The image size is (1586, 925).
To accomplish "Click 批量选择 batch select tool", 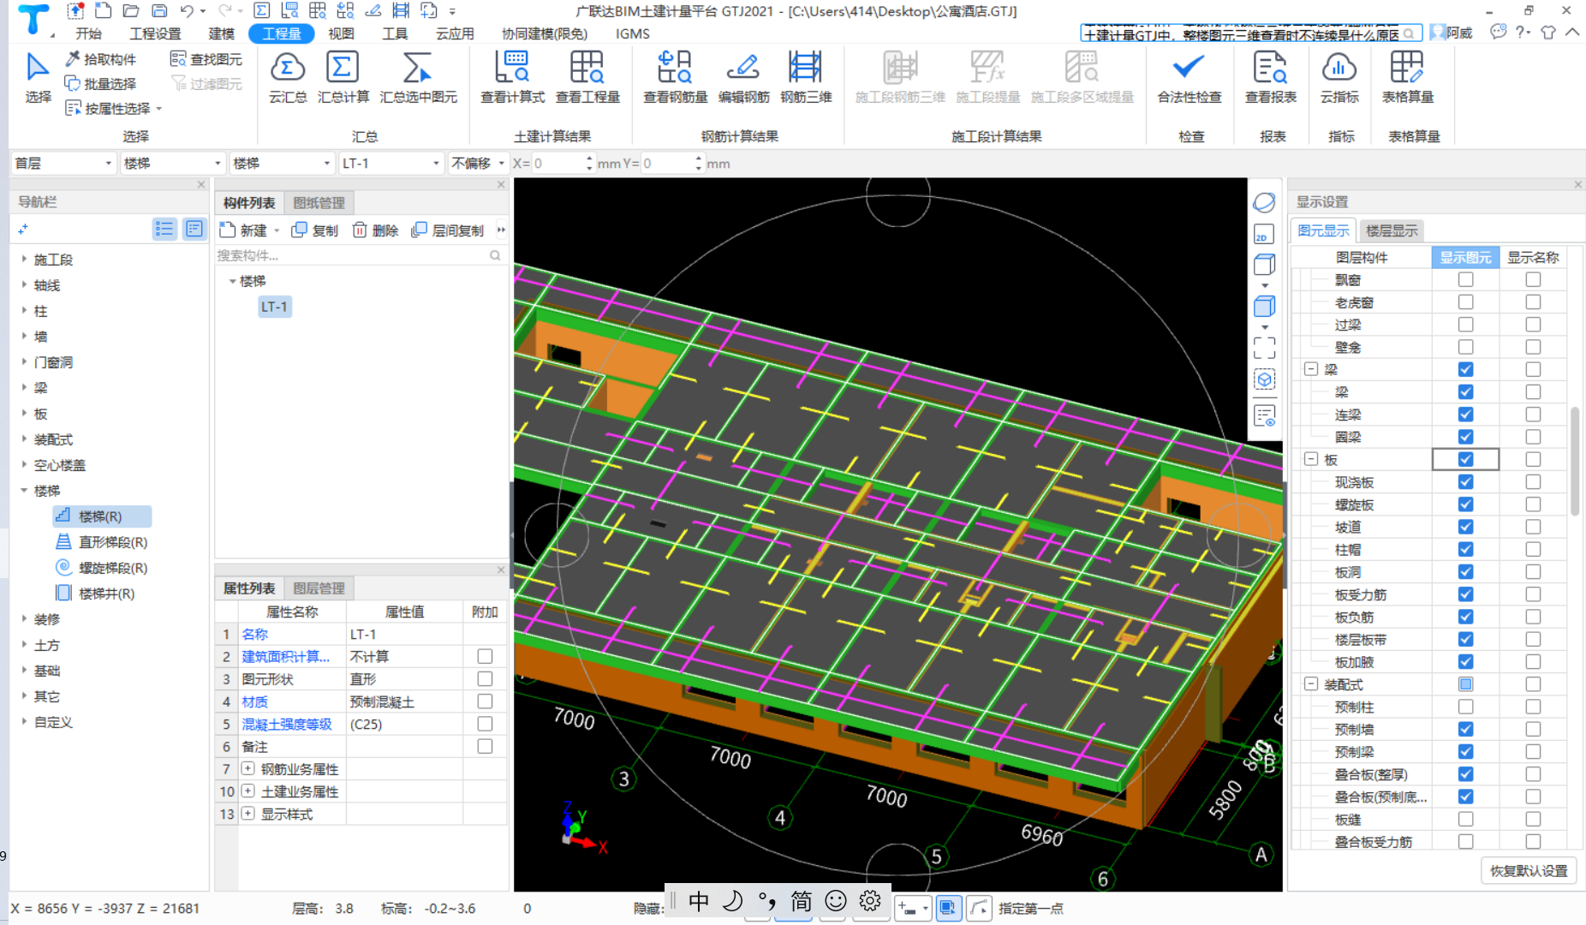I will pyautogui.click(x=101, y=84).
